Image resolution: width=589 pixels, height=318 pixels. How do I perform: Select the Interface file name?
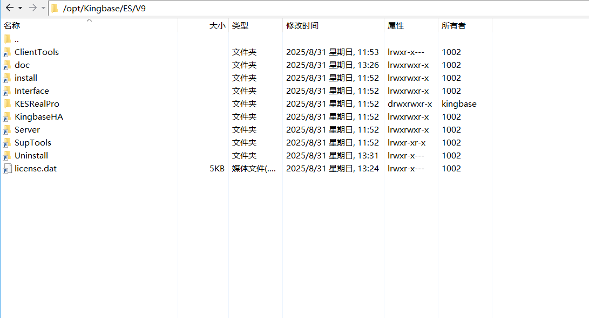click(x=31, y=91)
